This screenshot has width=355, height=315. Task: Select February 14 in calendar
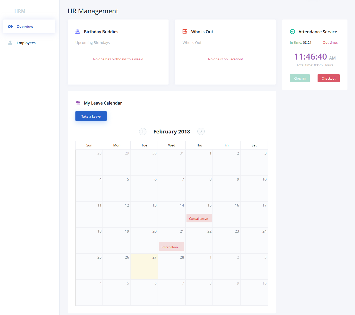coord(172,214)
